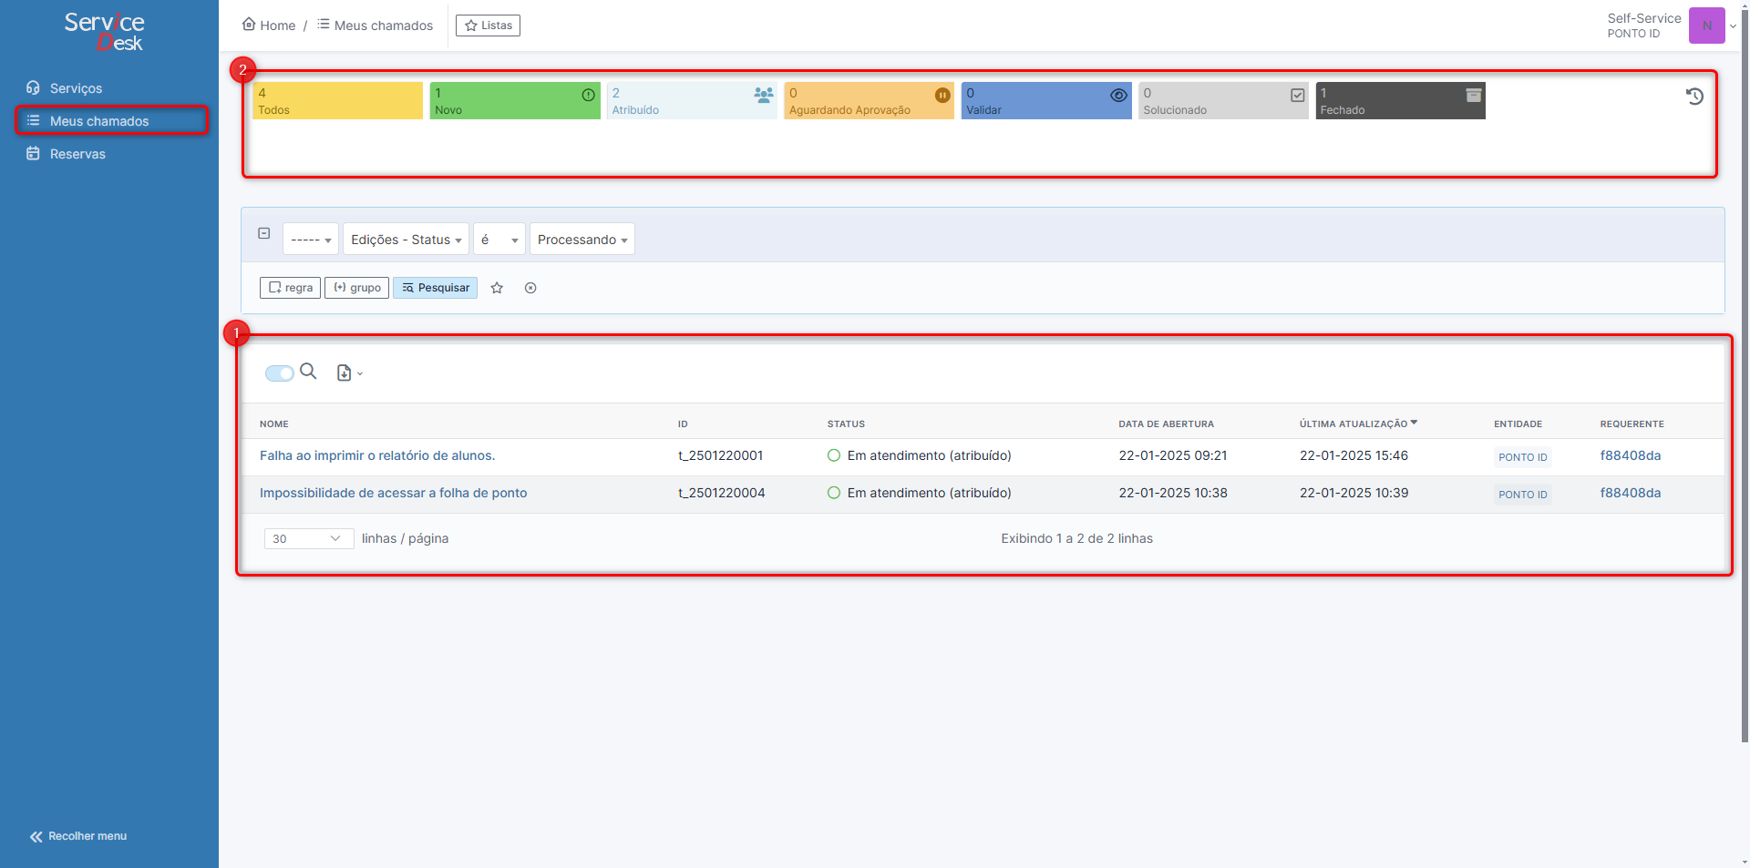This screenshot has width=1750, height=868.
Task: Sort by DATA DE ABERTURA column
Action: pyautogui.click(x=1166, y=424)
